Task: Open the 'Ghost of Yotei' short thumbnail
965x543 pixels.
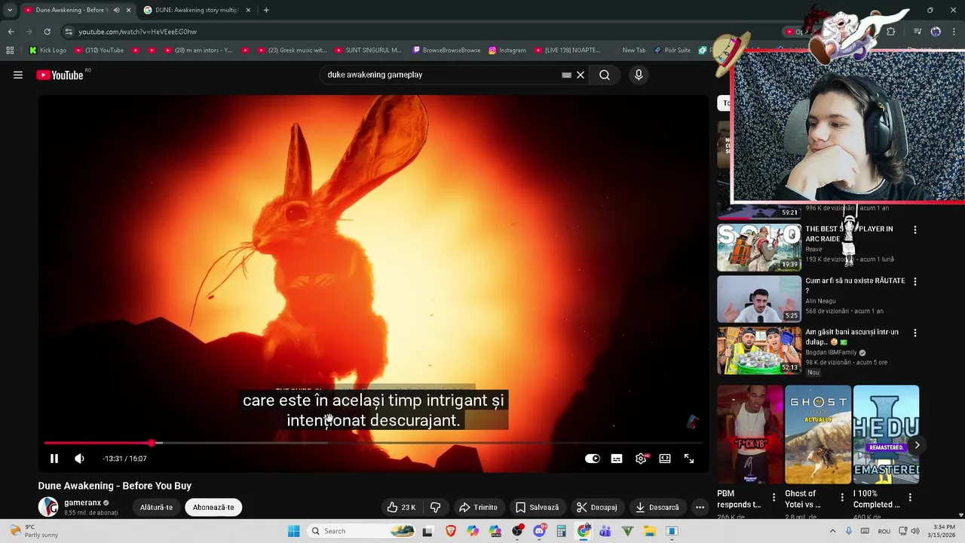Action: tap(818, 434)
